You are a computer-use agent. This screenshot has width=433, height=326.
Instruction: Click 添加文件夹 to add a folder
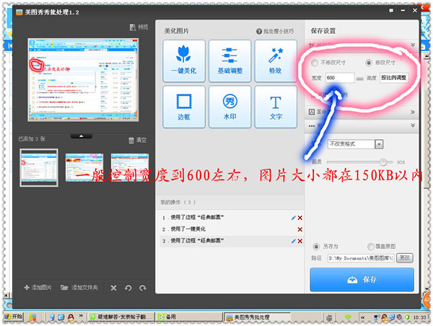pyautogui.click(x=79, y=288)
